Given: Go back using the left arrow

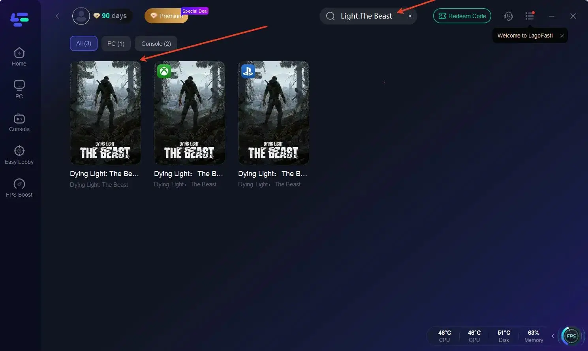Looking at the screenshot, I should click(x=58, y=16).
